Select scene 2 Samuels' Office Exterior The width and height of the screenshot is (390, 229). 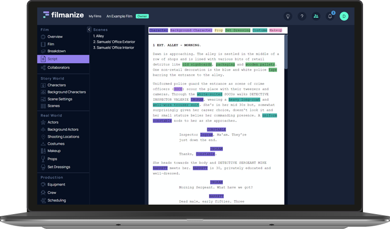(x=115, y=42)
